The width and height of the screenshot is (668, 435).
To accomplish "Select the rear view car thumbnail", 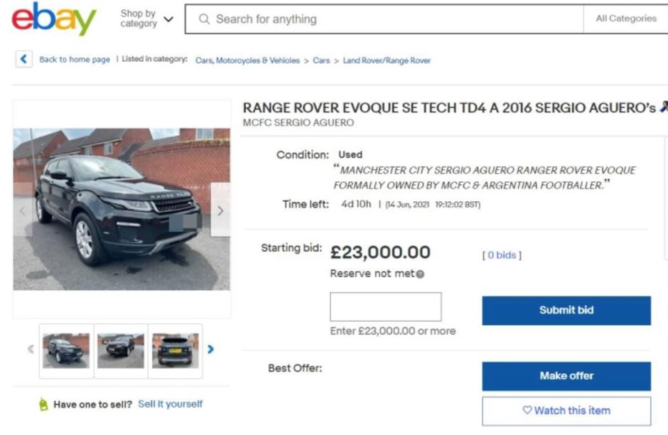I will (175, 350).
